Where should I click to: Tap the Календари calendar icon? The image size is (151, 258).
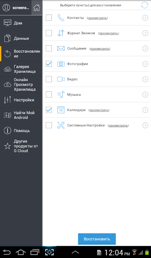tap(61, 110)
